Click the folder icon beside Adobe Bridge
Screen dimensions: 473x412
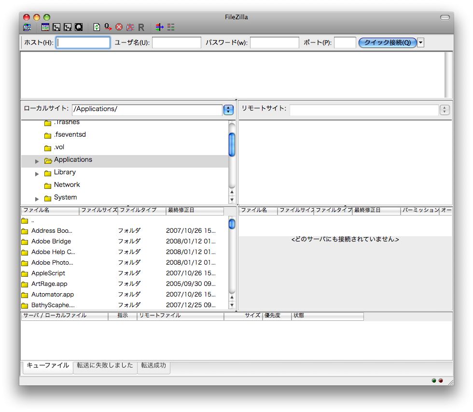click(25, 242)
